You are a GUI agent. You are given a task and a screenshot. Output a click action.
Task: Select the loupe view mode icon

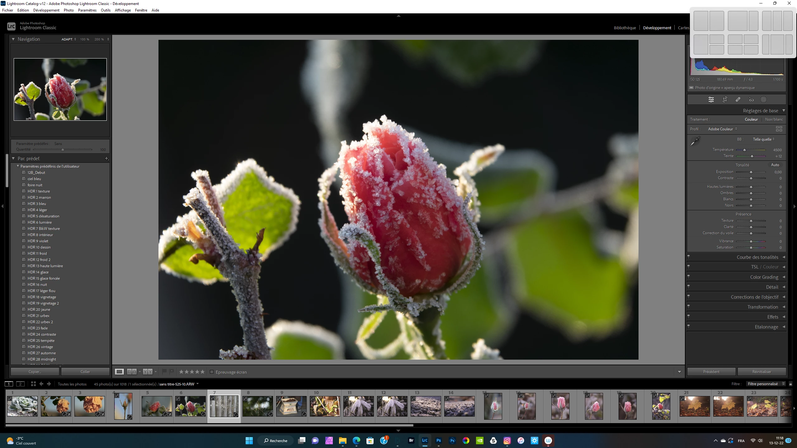tap(119, 372)
